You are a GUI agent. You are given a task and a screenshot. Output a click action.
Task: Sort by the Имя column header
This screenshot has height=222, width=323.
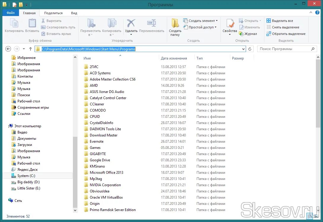coord(120,58)
